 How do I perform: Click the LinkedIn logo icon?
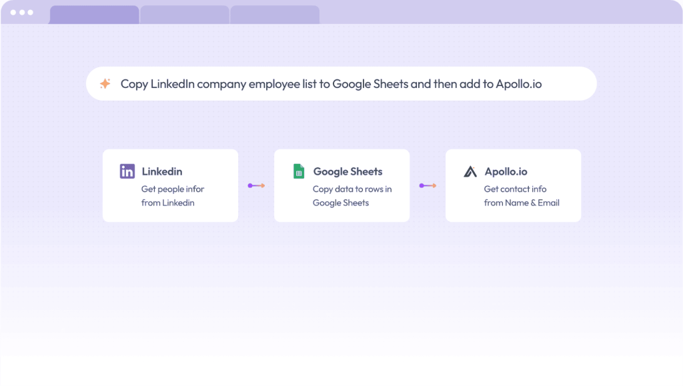(127, 171)
